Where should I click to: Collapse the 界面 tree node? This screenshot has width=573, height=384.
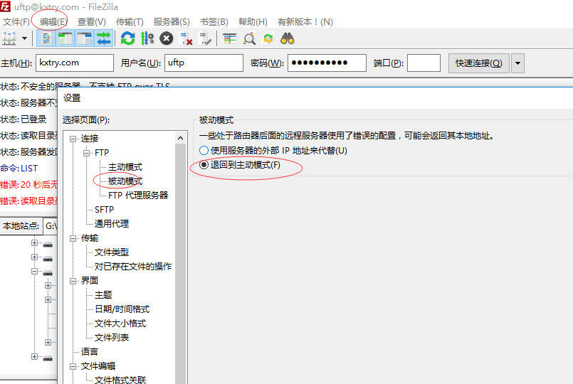[x=73, y=281]
